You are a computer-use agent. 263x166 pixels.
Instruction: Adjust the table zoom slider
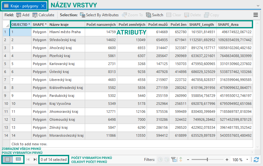pyautogui.click(x=208, y=160)
